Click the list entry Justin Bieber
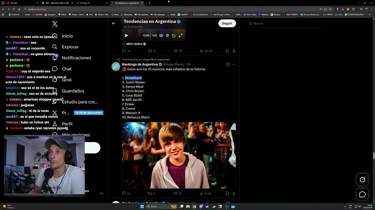The width and height of the screenshot is (375, 210). tap(135, 82)
